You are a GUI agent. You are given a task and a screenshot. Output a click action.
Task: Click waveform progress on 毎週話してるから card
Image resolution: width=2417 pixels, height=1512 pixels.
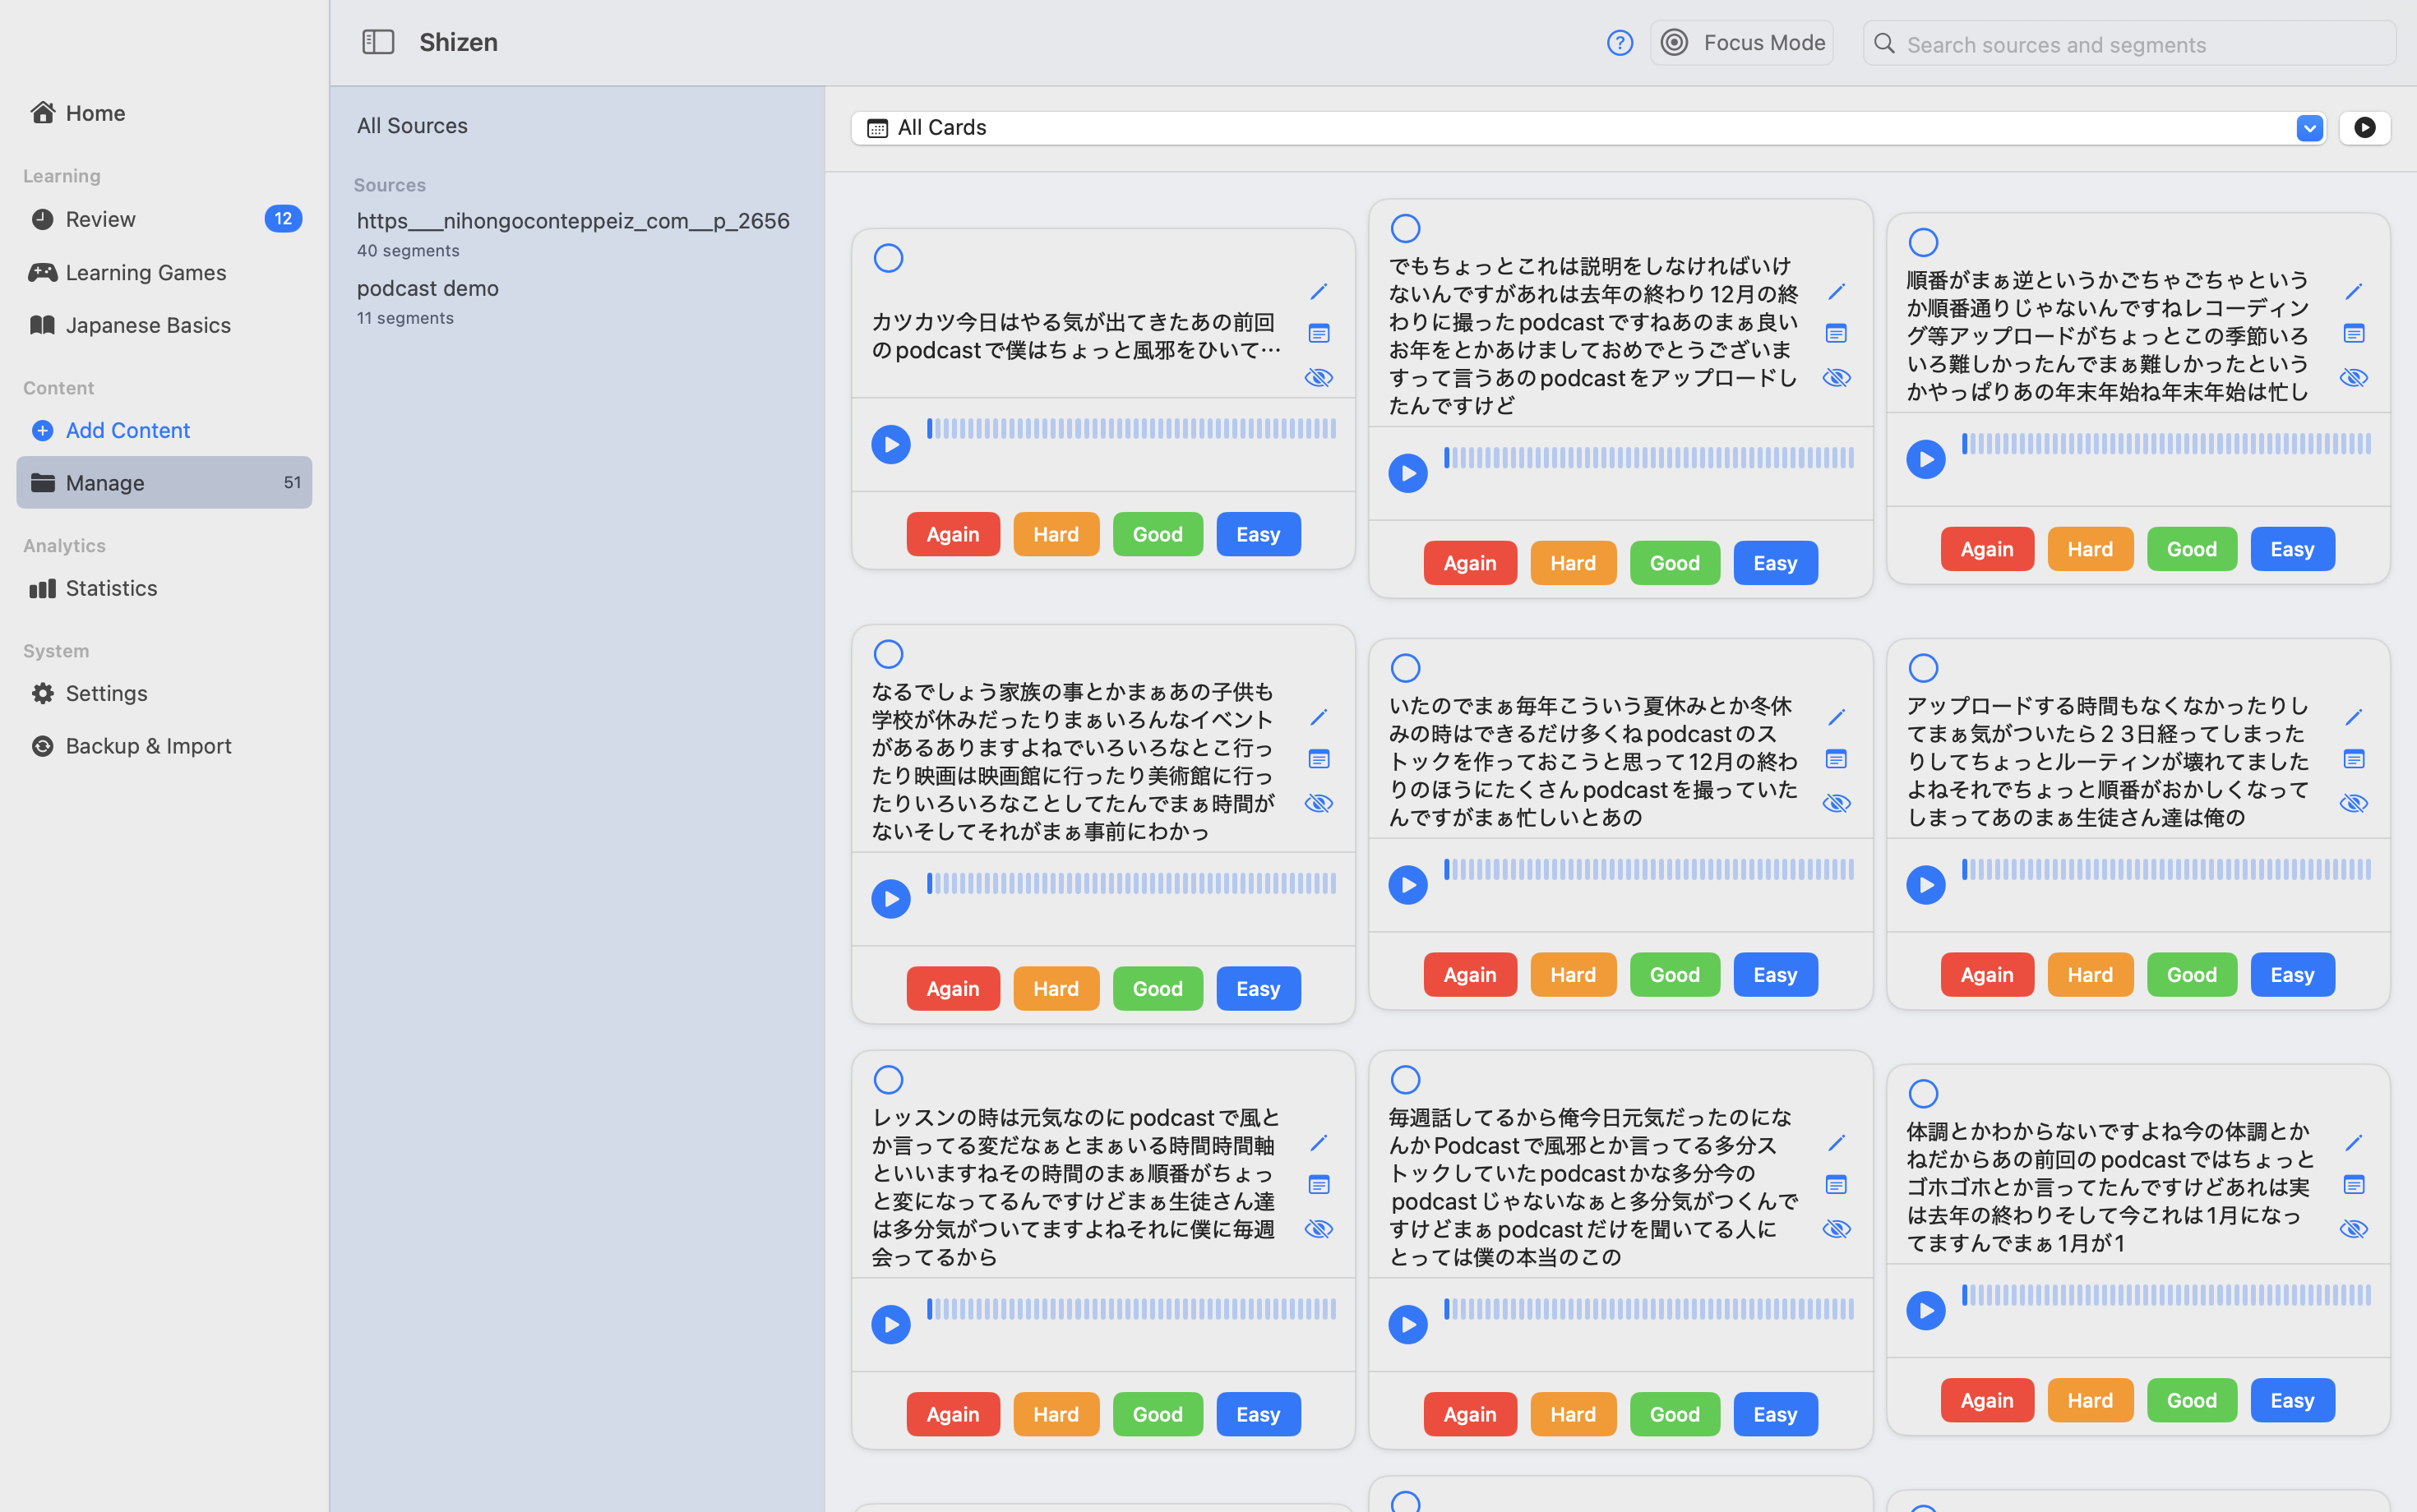pyautogui.click(x=1648, y=1310)
